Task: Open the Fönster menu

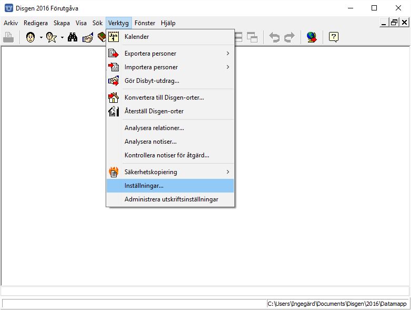Action: pyautogui.click(x=145, y=23)
